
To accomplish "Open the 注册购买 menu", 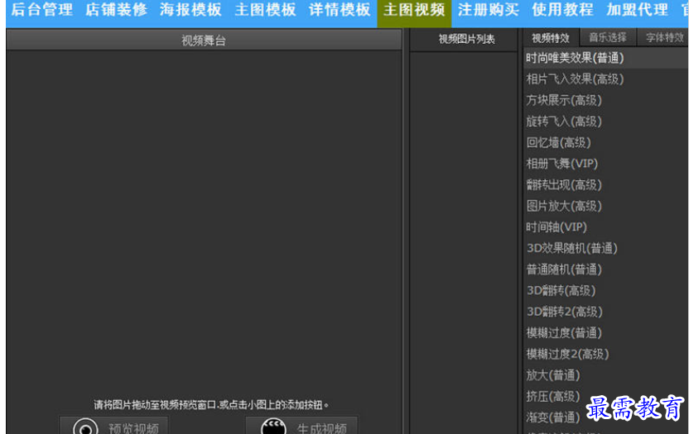I will click(489, 10).
